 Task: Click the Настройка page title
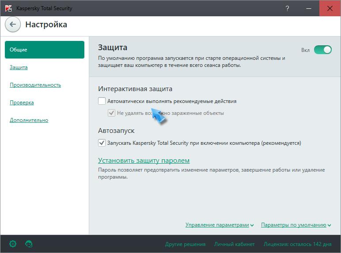(46, 25)
